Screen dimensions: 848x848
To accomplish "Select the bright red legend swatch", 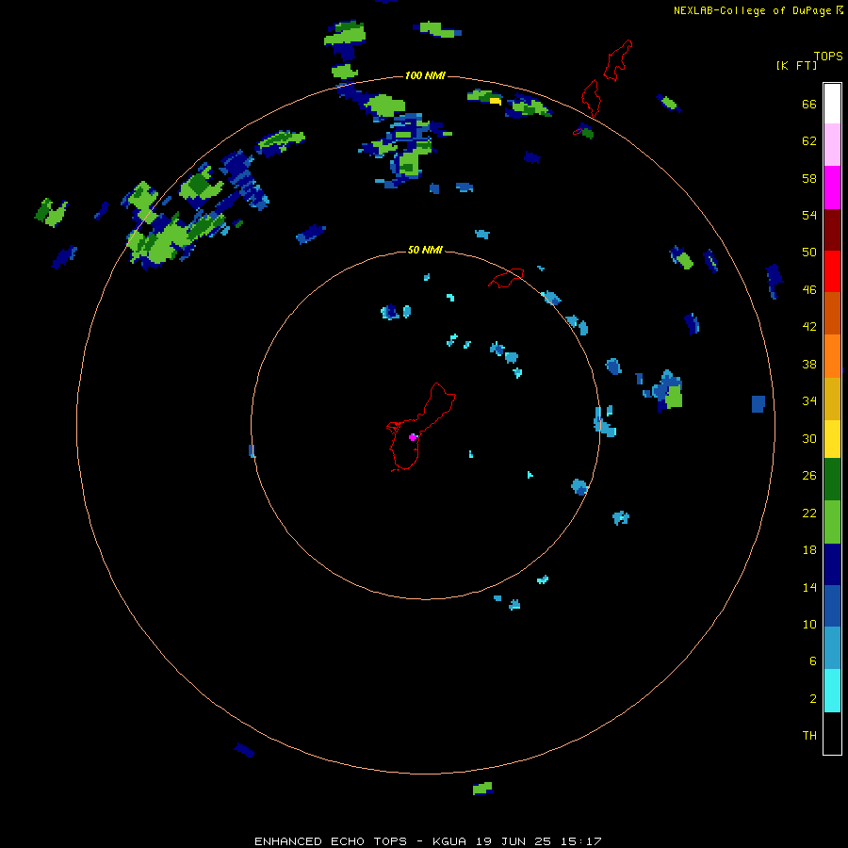I will (832, 271).
